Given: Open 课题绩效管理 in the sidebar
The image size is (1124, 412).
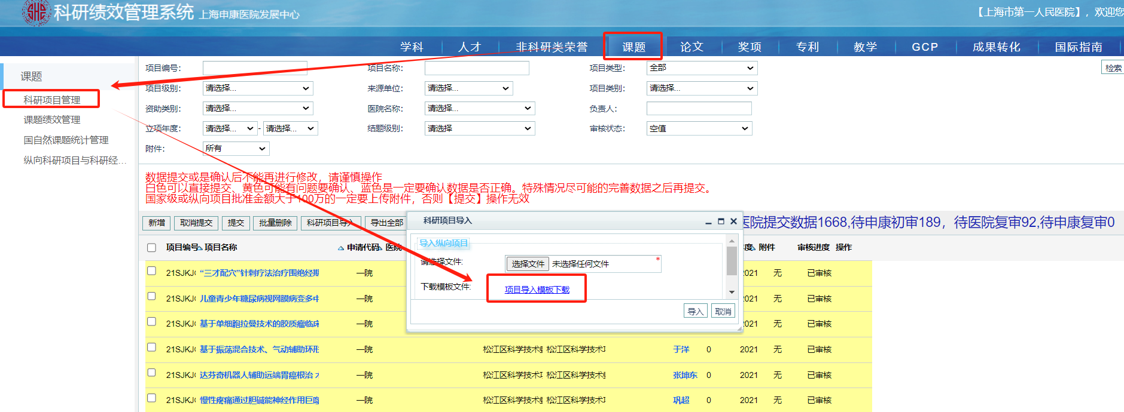Looking at the screenshot, I should point(52,120).
